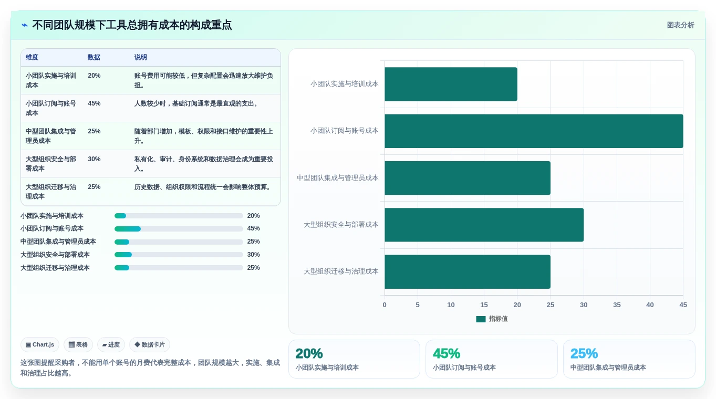Screen dimensions: 716x399
Task: Click the page title 不同团队规模下工具总拥有成本的构成重点
Action: pos(132,25)
